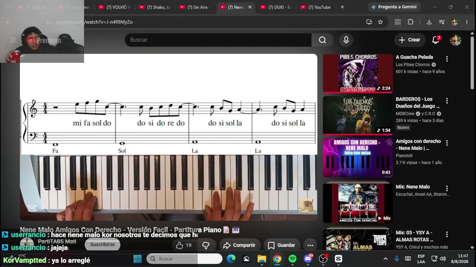Viewport: 476px width, 267px height.
Task: Open File Explorer from the taskbar
Action: (x=262, y=258)
